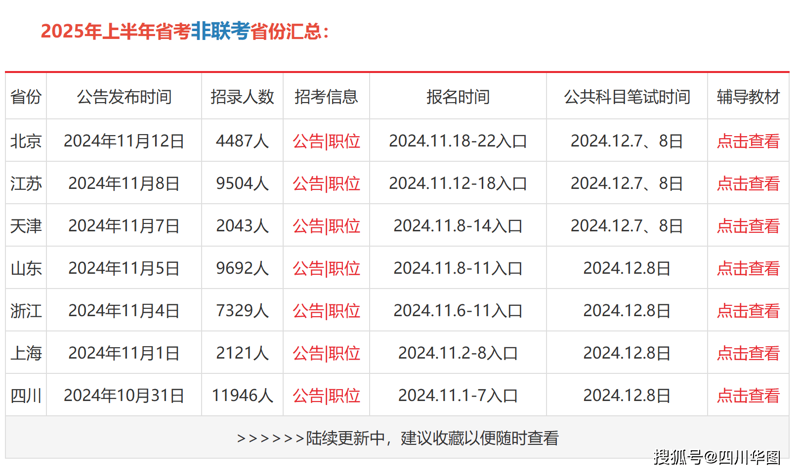Click the date 2024年11月7日

[x=124, y=226]
